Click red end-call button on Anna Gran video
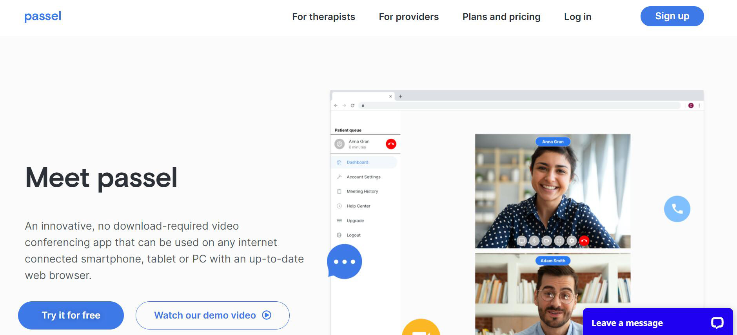 pyautogui.click(x=584, y=241)
